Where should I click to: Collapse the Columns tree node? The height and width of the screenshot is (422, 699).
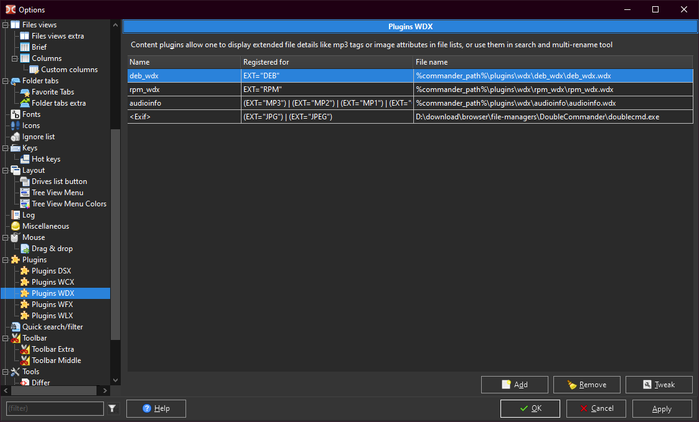[15, 58]
